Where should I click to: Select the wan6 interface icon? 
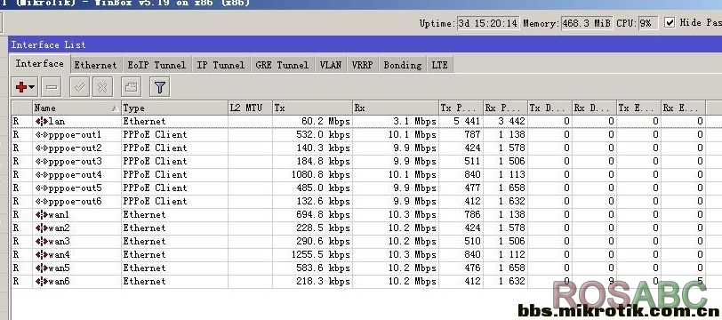[x=42, y=281]
